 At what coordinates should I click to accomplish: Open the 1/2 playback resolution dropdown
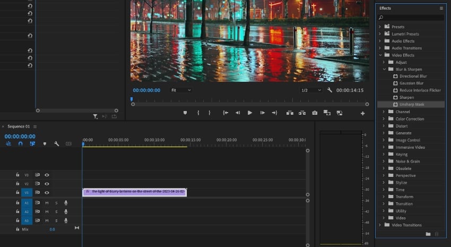tap(311, 90)
